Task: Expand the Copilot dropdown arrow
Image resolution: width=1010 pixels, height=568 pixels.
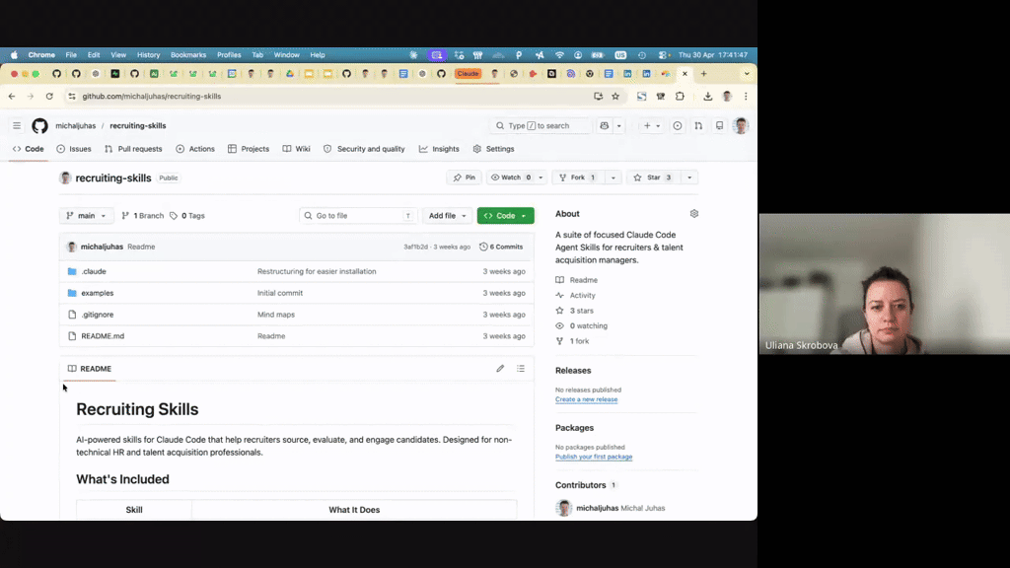Action: click(619, 125)
